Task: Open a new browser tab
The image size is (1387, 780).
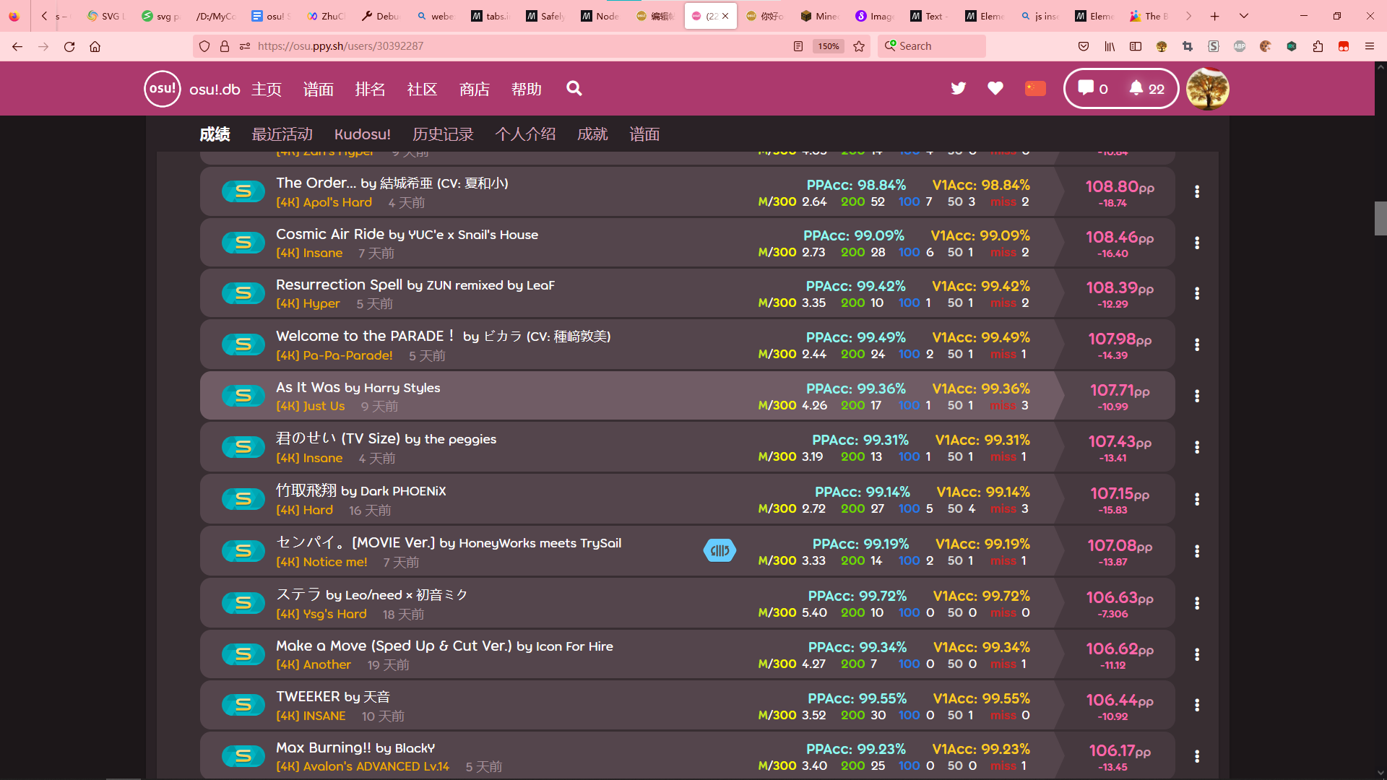Action: [1215, 16]
